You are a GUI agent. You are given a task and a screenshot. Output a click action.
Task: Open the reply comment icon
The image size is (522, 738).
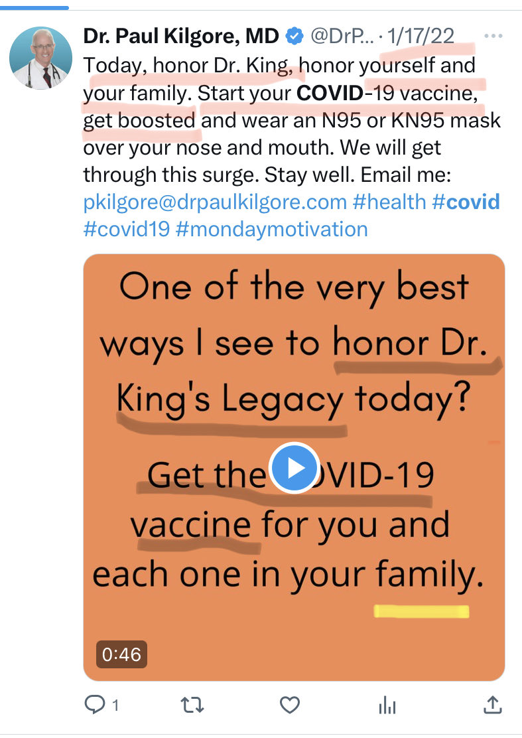[94, 705]
